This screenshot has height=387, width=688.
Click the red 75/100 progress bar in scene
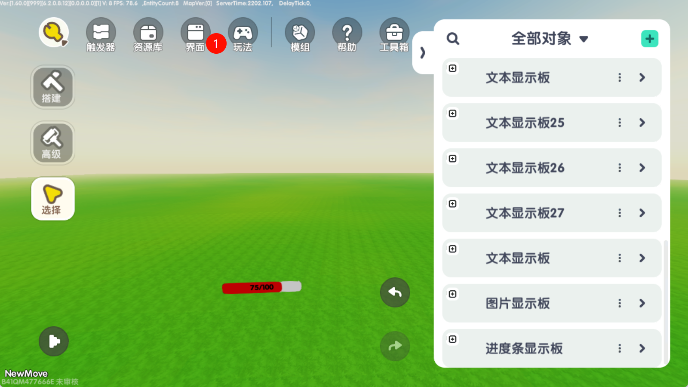coord(261,287)
